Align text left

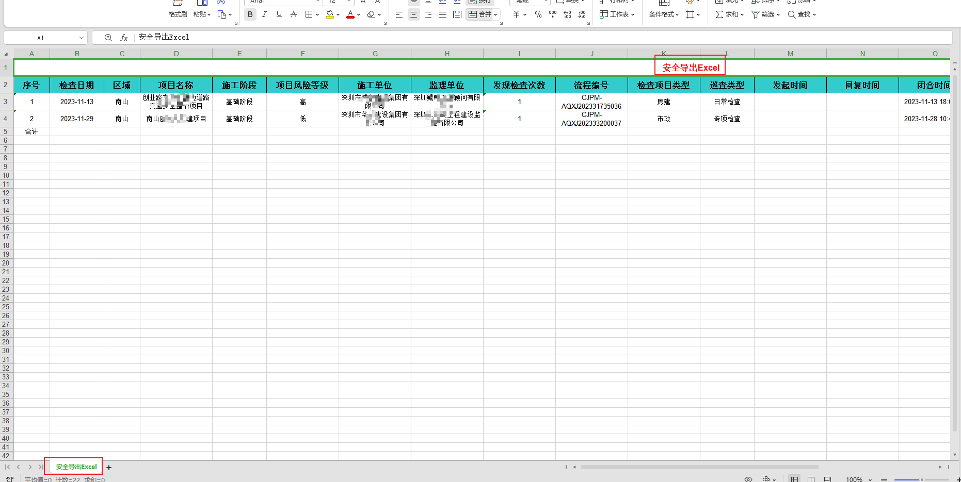tap(399, 14)
